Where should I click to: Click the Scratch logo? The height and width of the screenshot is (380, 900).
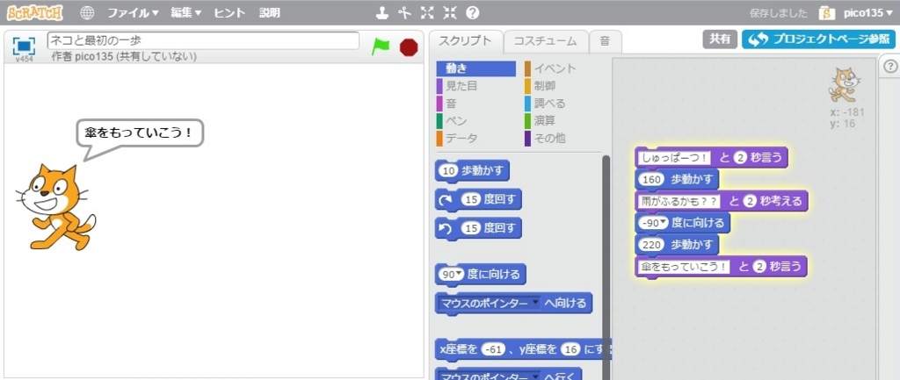pyautogui.click(x=35, y=12)
